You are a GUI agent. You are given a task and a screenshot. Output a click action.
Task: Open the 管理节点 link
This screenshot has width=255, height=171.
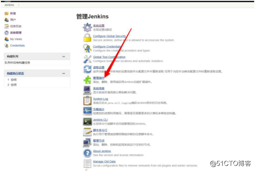point(99,140)
